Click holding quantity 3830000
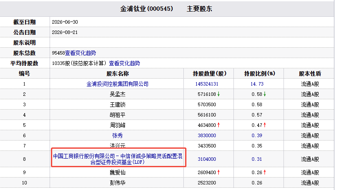 [207, 135]
